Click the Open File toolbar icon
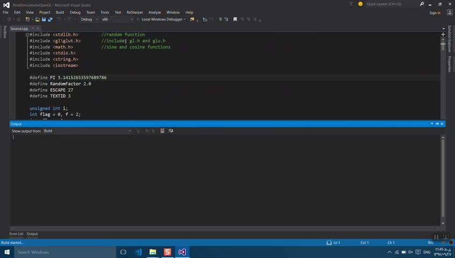This screenshot has height=258, width=455. [38, 19]
